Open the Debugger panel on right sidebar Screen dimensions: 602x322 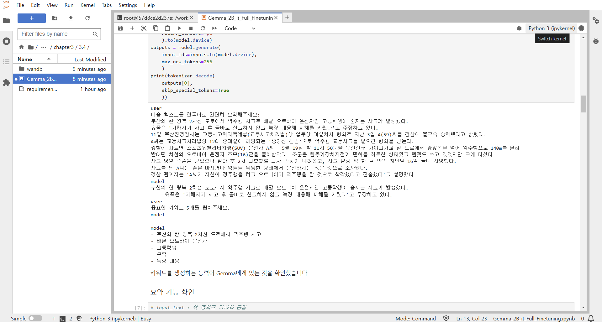[x=596, y=41]
